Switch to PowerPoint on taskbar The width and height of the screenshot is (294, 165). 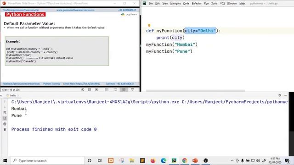point(195,160)
